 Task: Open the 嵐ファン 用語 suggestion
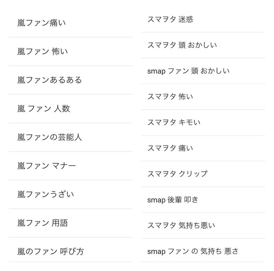coord(71,223)
